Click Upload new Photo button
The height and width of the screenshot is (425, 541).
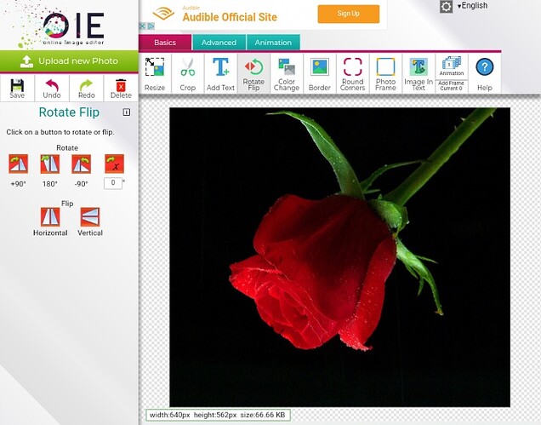click(x=69, y=61)
